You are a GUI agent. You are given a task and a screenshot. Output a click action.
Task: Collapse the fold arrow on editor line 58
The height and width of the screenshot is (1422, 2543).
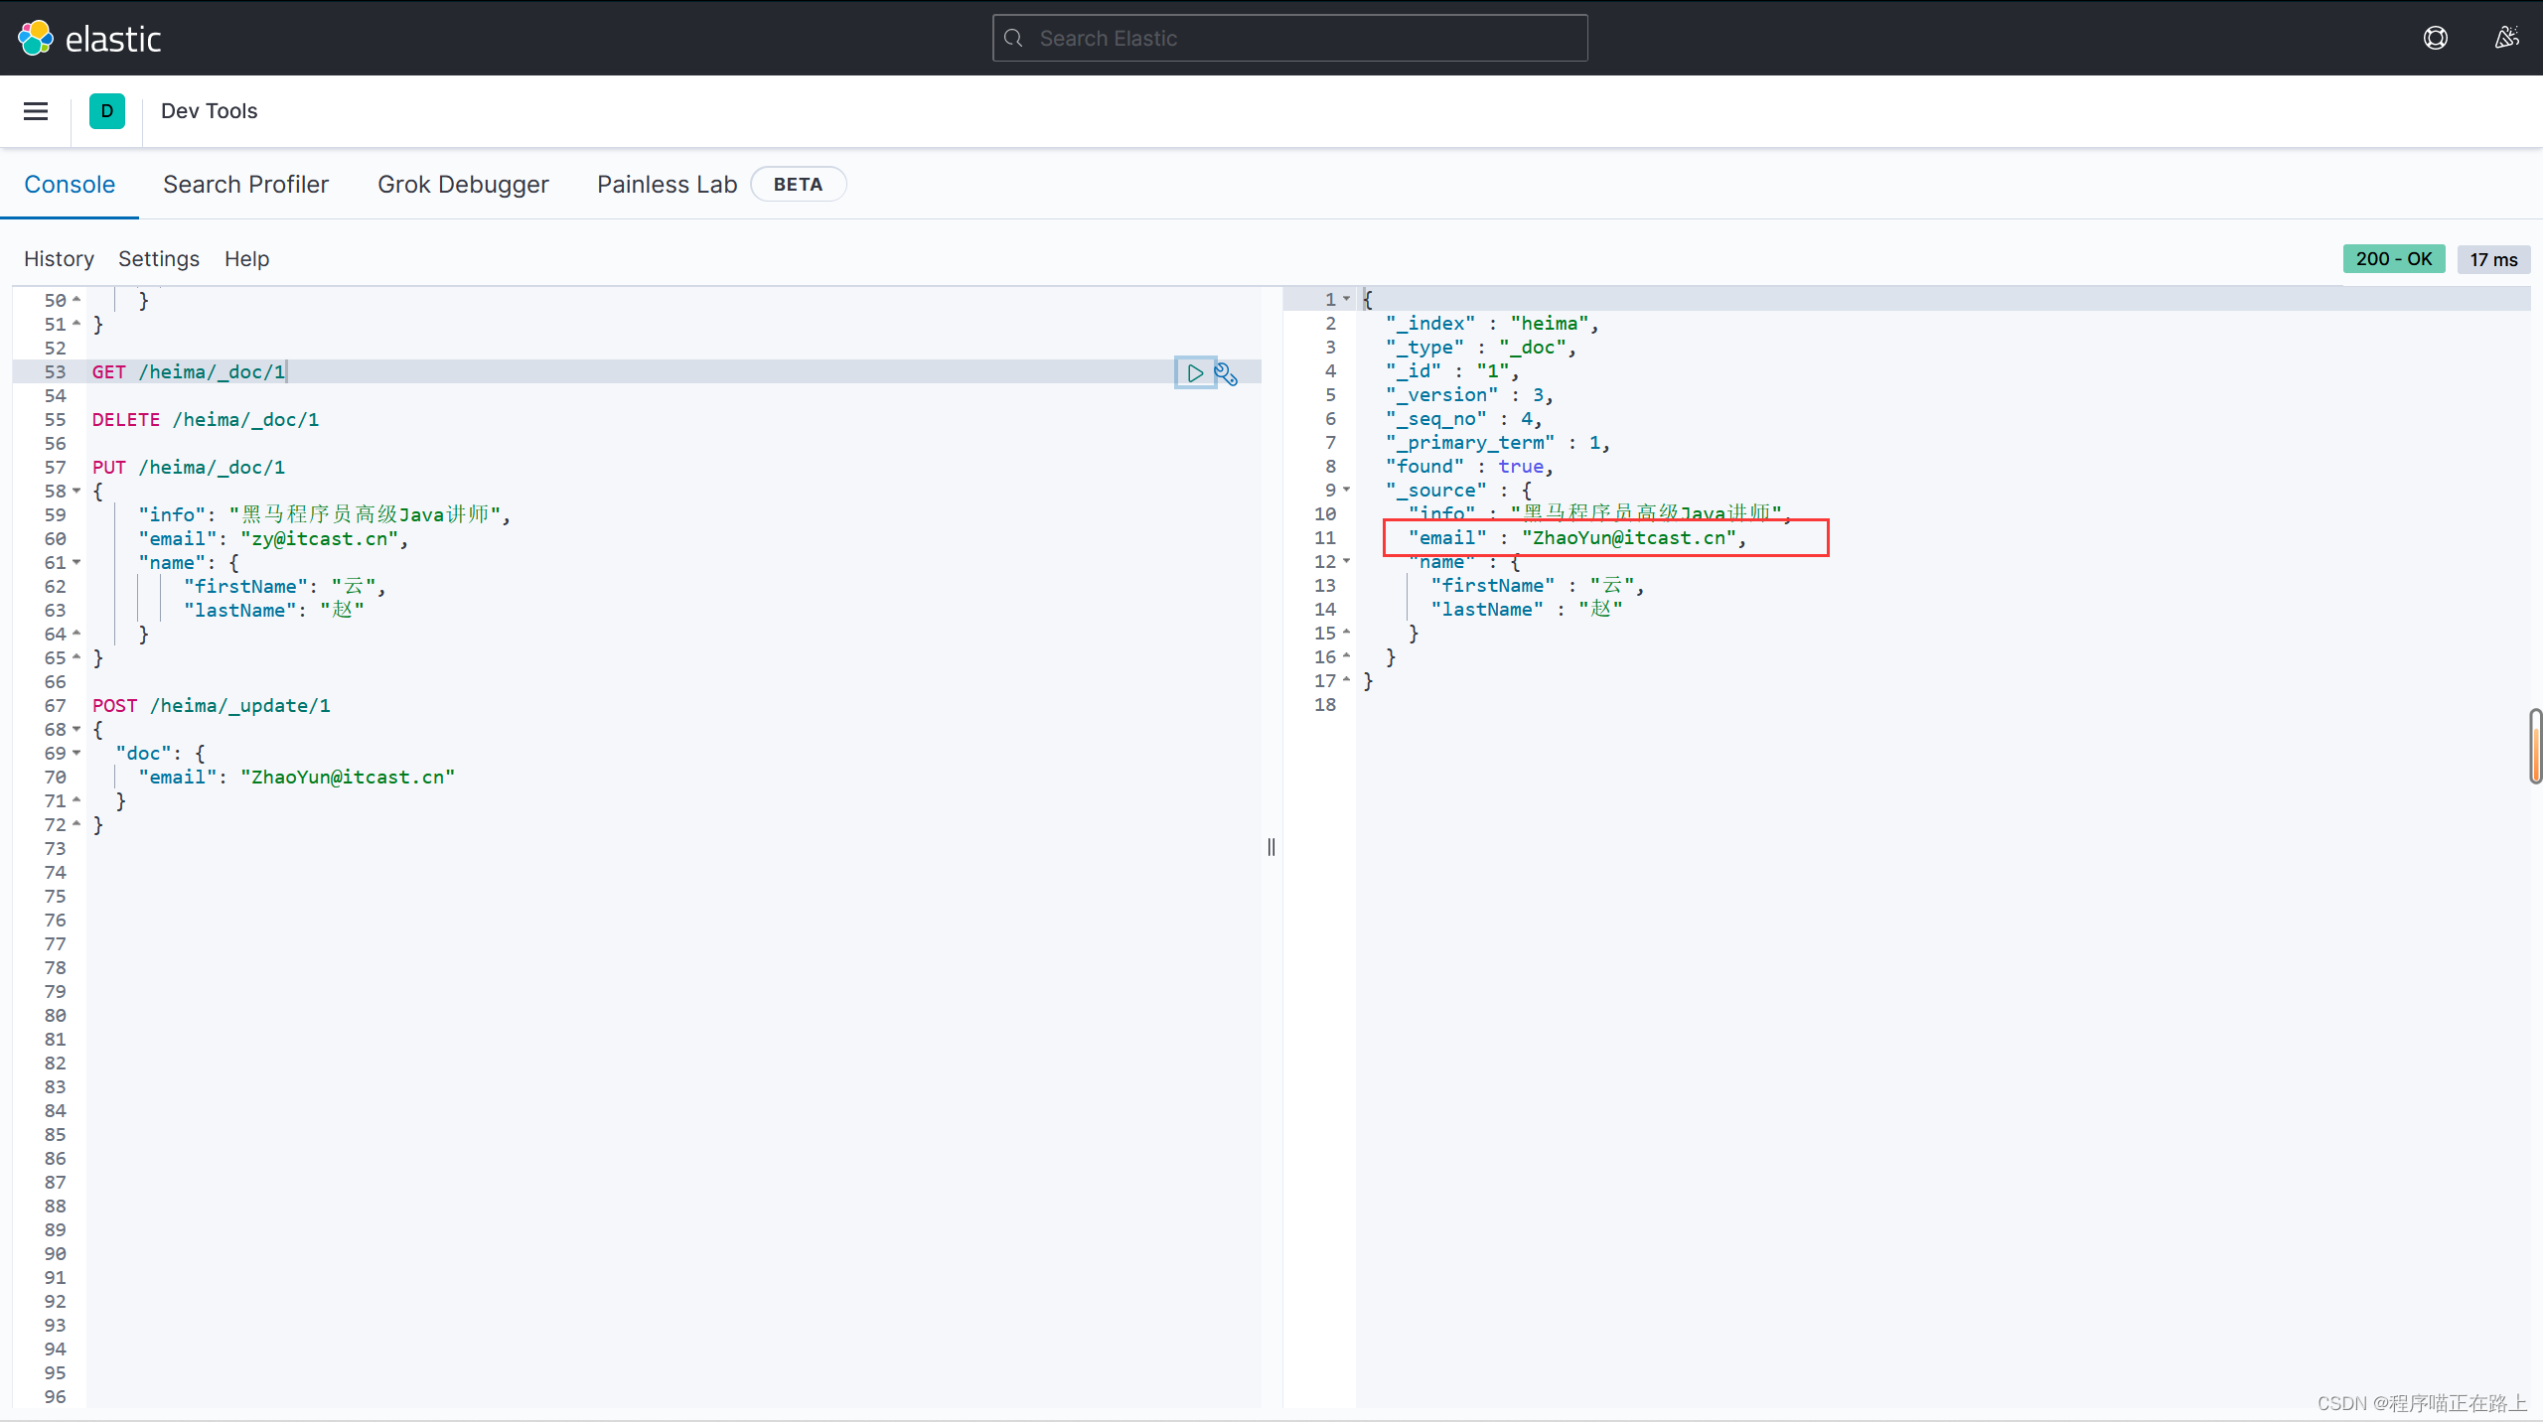click(x=76, y=491)
